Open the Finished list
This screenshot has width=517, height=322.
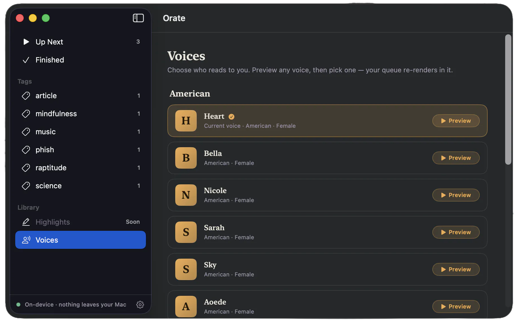[80, 60]
